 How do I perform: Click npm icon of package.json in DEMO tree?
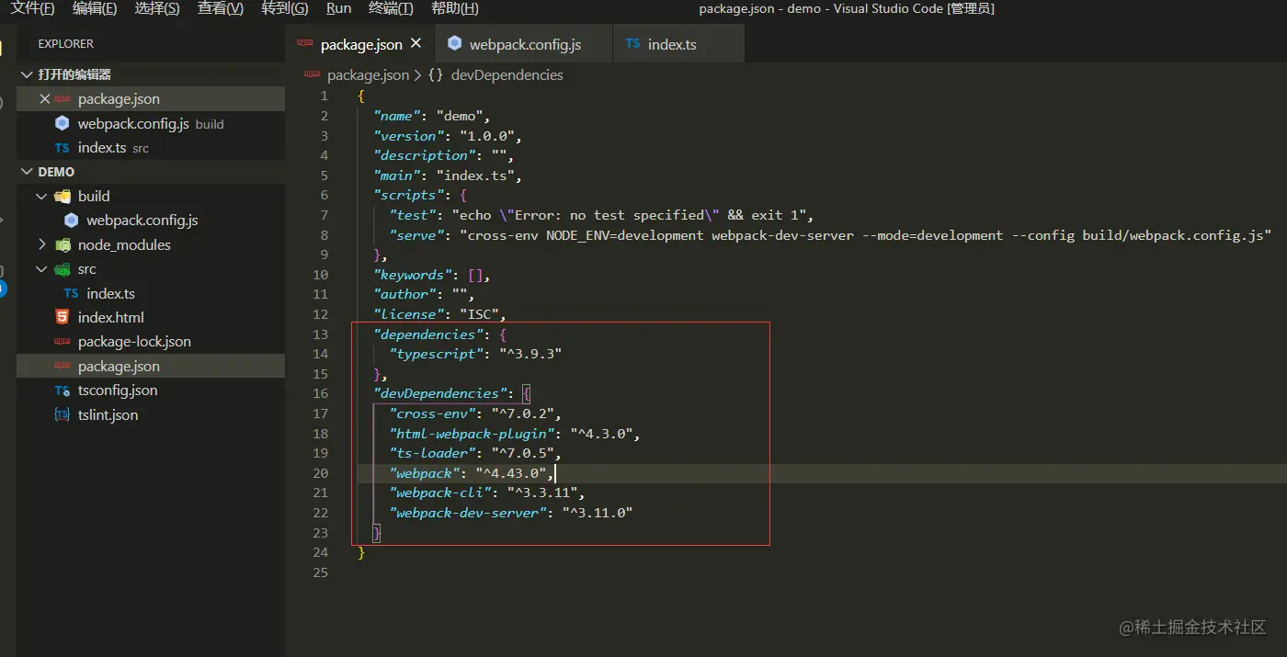[x=62, y=366]
